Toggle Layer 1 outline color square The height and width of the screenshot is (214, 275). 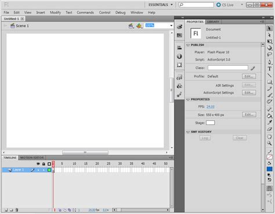[x=49, y=170]
